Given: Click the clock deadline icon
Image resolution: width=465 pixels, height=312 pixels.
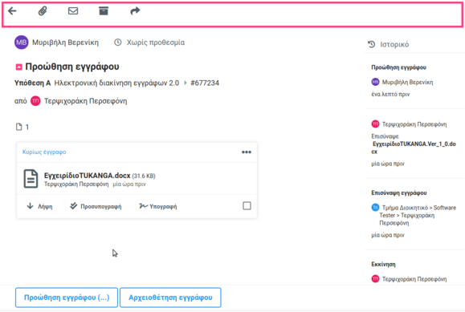Looking at the screenshot, I should coord(118,43).
